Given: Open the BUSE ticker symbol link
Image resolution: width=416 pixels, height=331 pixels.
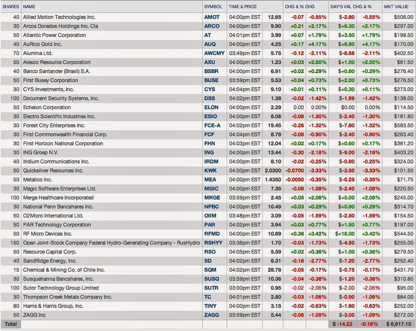Looking at the screenshot, I should pos(211,80).
